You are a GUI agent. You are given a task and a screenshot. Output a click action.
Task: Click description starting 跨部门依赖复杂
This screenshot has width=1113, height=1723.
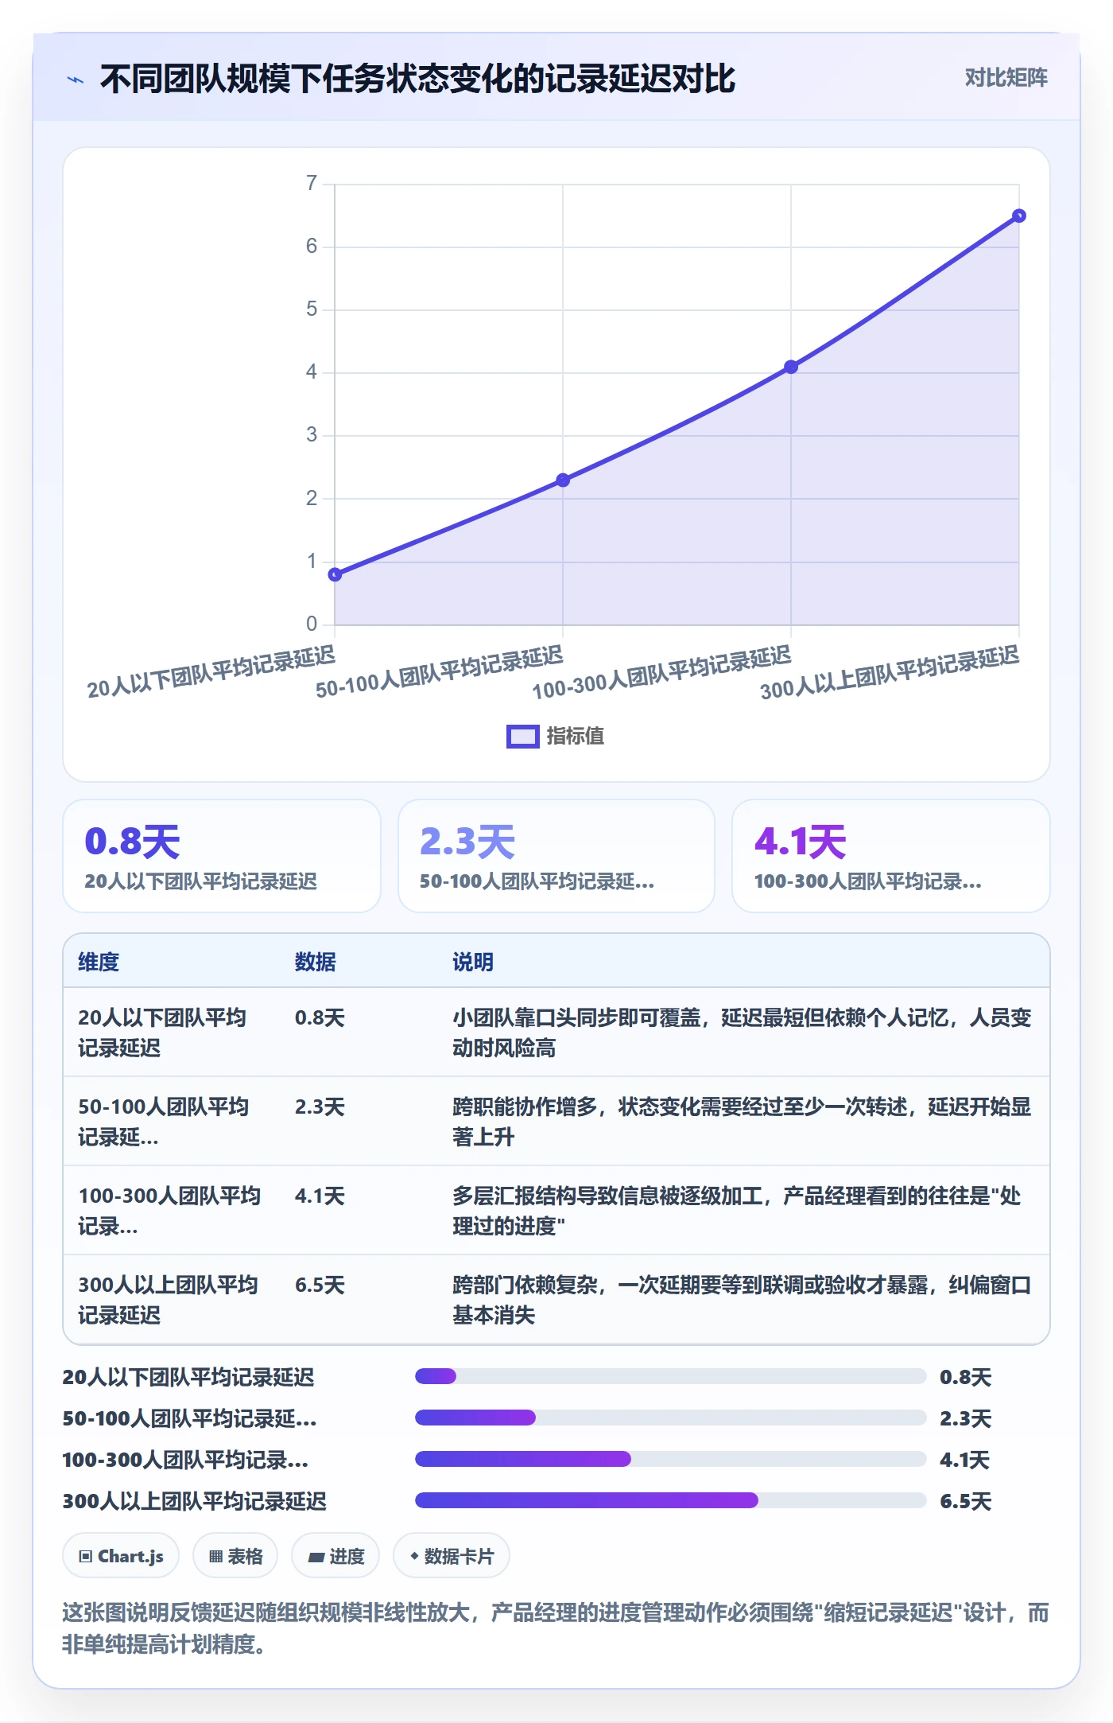(743, 1300)
